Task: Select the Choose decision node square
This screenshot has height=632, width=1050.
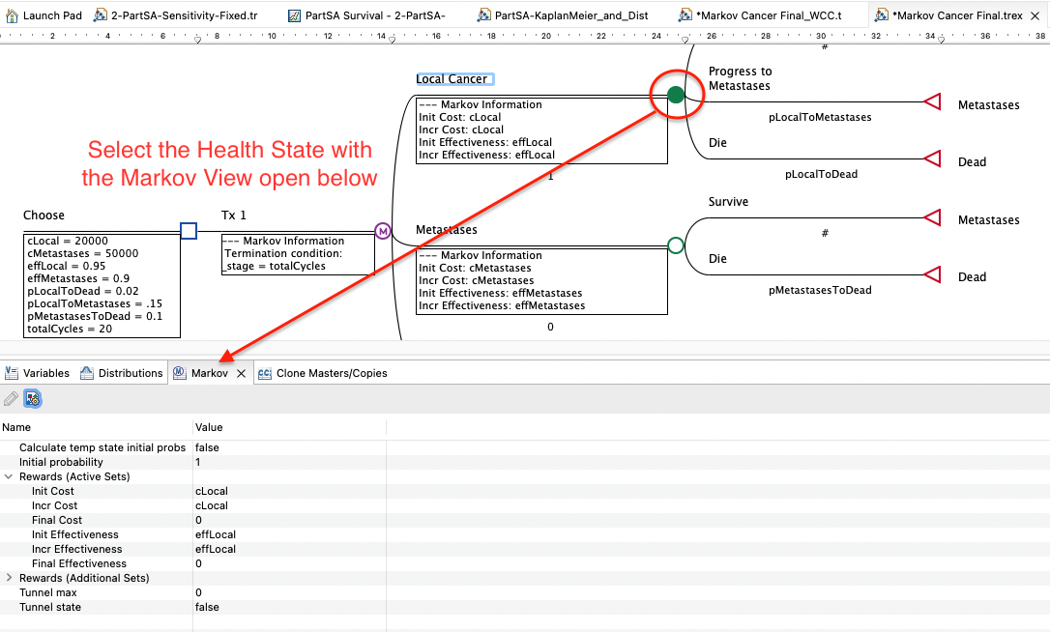Action: (x=190, y=231)
